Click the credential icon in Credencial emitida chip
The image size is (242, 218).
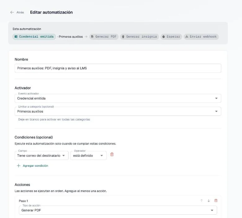coord(16,37)
